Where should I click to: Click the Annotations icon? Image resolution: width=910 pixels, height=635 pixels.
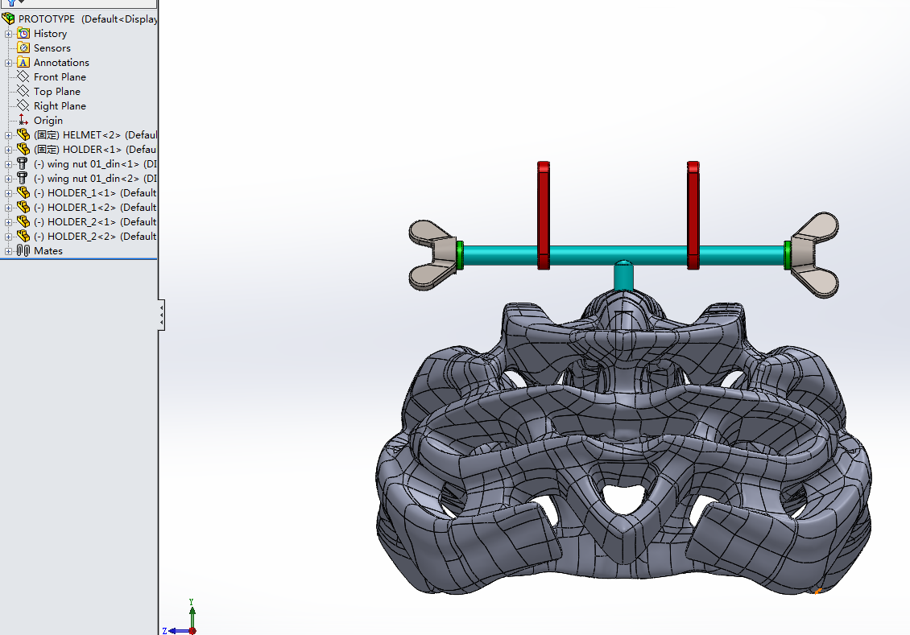23,62
